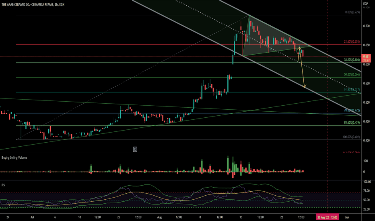Click the 'Aug' label on the time axis

point(159,217)
